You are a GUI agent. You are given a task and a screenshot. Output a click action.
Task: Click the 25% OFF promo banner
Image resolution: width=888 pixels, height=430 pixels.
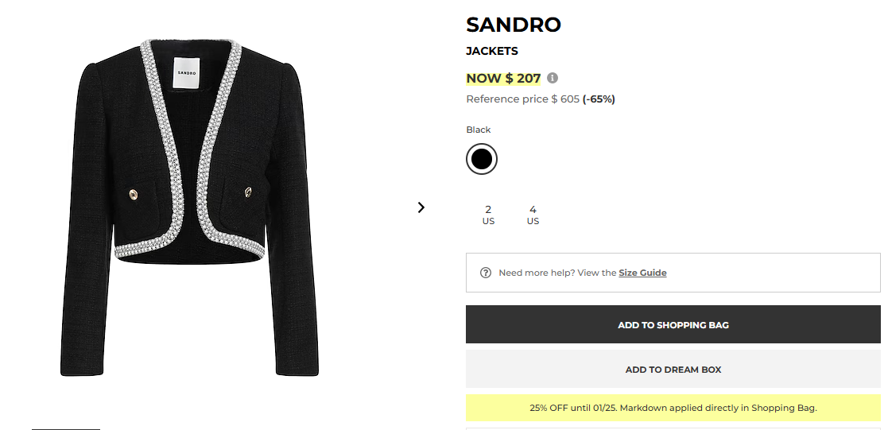(673, 408)
